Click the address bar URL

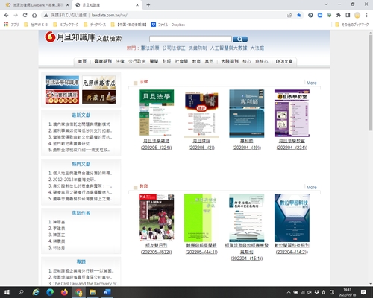point(110,15)
